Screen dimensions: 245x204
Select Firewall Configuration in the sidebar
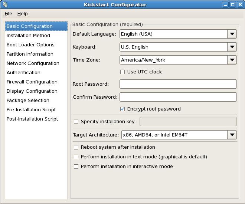pyautogui.click(x=32, y=82)
